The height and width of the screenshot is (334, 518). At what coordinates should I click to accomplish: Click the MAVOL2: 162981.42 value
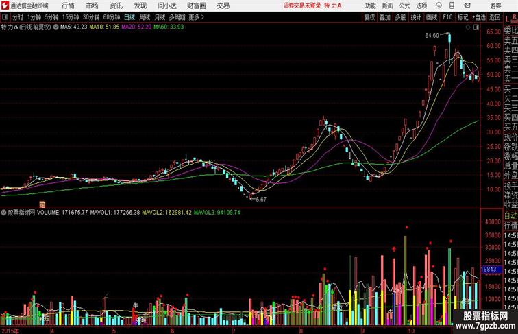tap(166, 213)
